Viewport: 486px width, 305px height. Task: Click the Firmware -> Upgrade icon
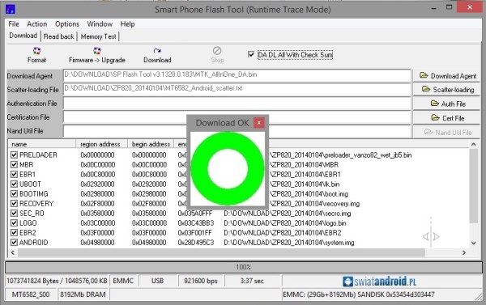[x=96, y=51]
